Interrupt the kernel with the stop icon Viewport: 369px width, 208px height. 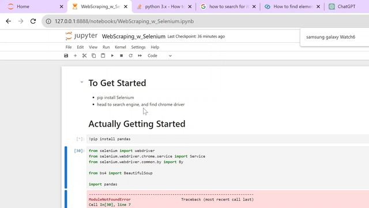point(122,55)
